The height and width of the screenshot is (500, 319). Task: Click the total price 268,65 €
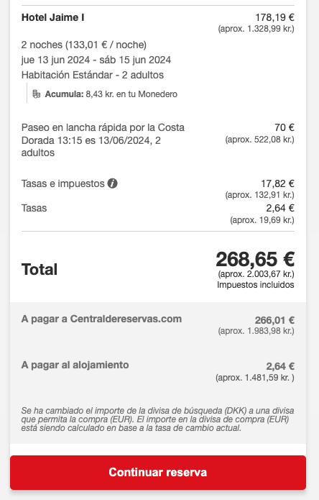click(255, 259)
